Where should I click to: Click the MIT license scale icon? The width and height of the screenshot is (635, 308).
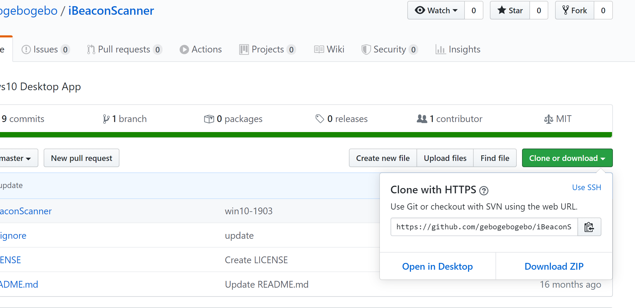point(548,119)
